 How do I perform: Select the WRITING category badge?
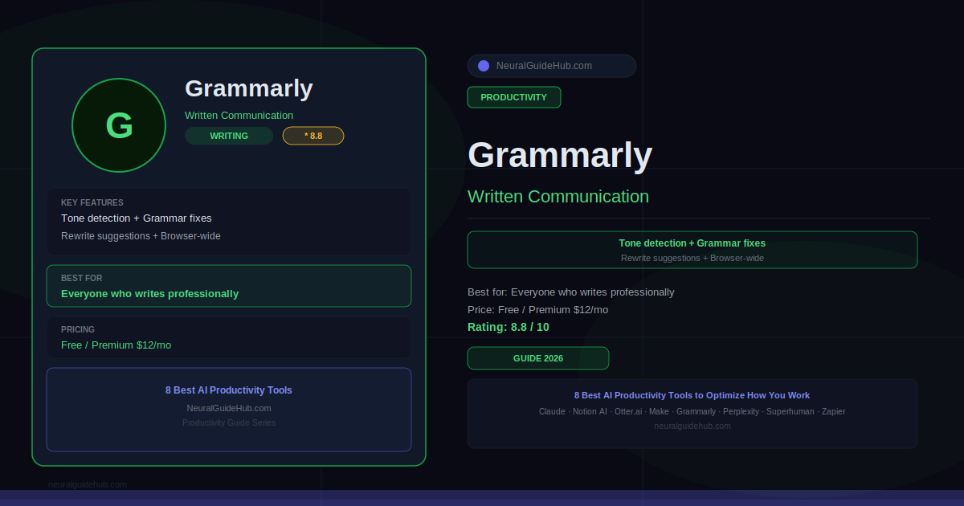click(x=229, y=136)
